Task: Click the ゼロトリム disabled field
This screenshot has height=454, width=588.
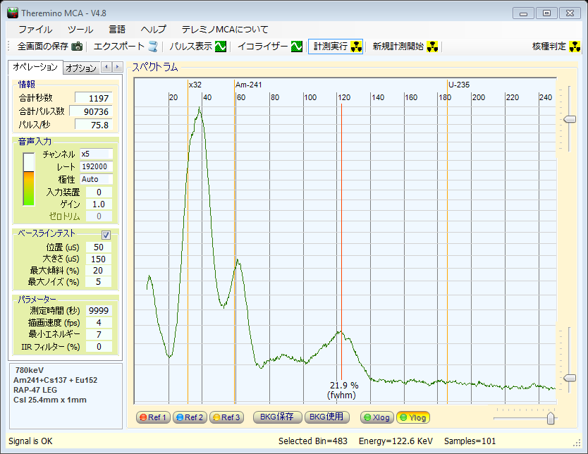Action: tap(99, 216)
